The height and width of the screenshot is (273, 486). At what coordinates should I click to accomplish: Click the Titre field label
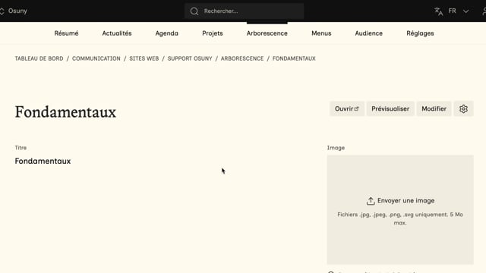(21, 148)
